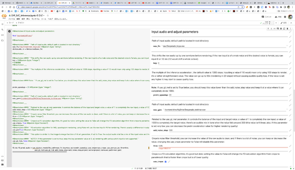Open Colab settings gear icon
Screen dimensions: 295x170
pyautogui.click(x=285, y=17)
